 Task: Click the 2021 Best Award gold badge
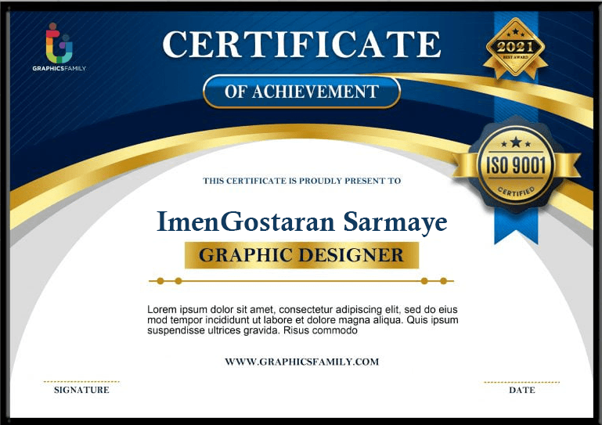pos(514,48)
